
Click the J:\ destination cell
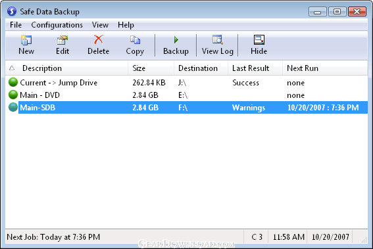182,83
